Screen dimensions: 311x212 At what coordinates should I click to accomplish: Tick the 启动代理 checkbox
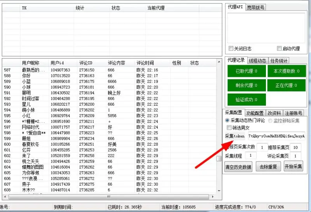coord(279,49)
